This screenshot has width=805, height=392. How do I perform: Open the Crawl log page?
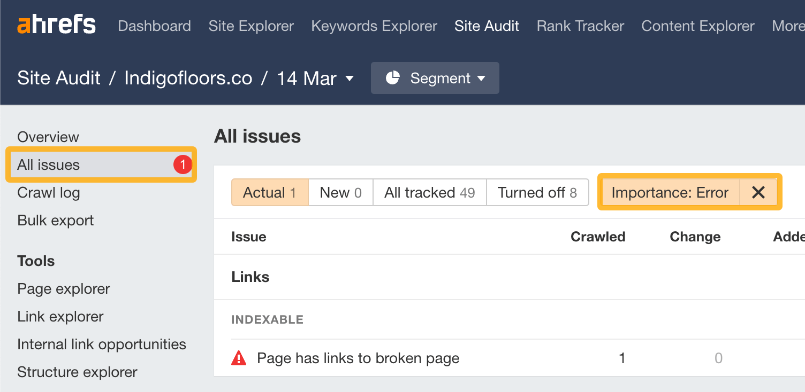coord(48,193)
